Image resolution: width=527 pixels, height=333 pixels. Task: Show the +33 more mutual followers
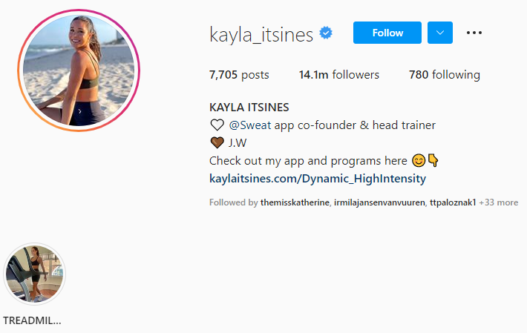499,202
